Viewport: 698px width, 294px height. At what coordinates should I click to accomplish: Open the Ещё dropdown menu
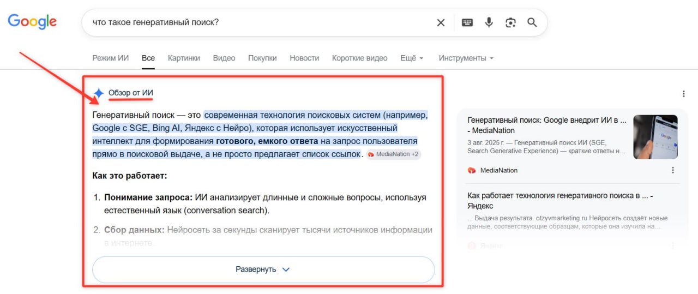[x=412, y=58]
